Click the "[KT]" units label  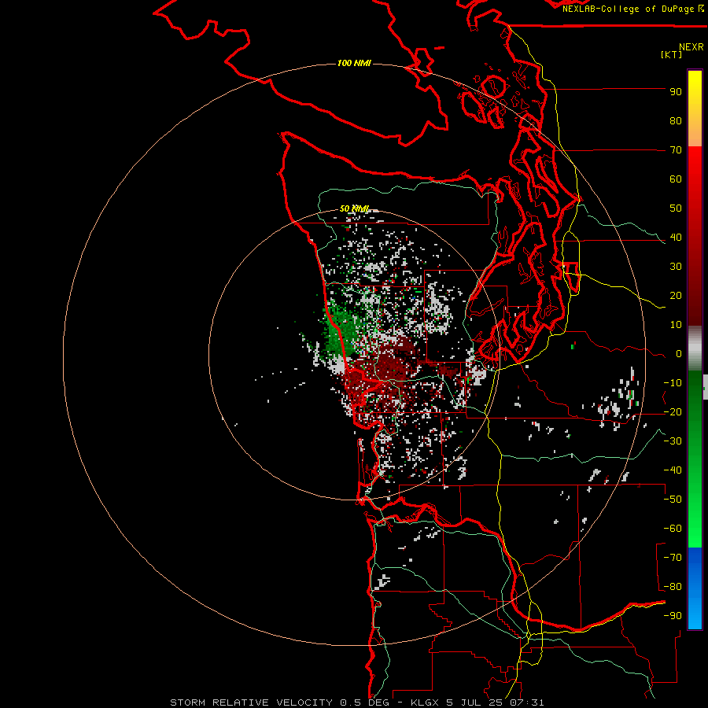point(672,54)
